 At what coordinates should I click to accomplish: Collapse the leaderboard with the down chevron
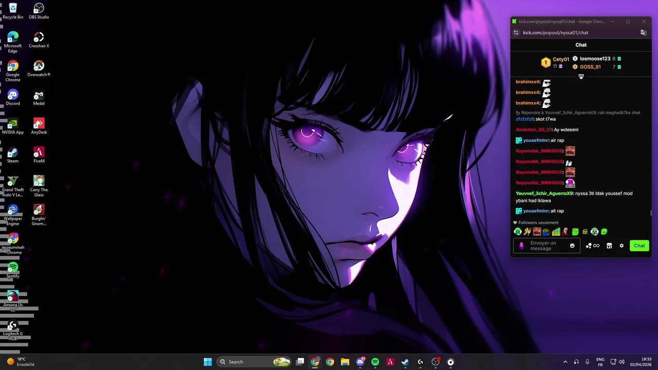(581, 77)
